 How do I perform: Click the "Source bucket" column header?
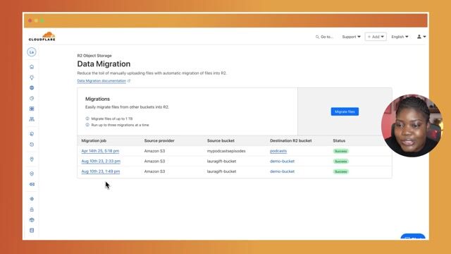(x=221, y=141)
